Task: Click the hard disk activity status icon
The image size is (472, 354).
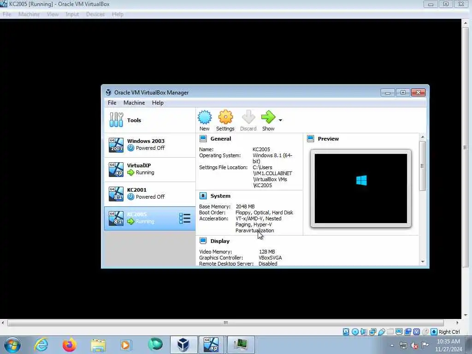Action: 346,332
